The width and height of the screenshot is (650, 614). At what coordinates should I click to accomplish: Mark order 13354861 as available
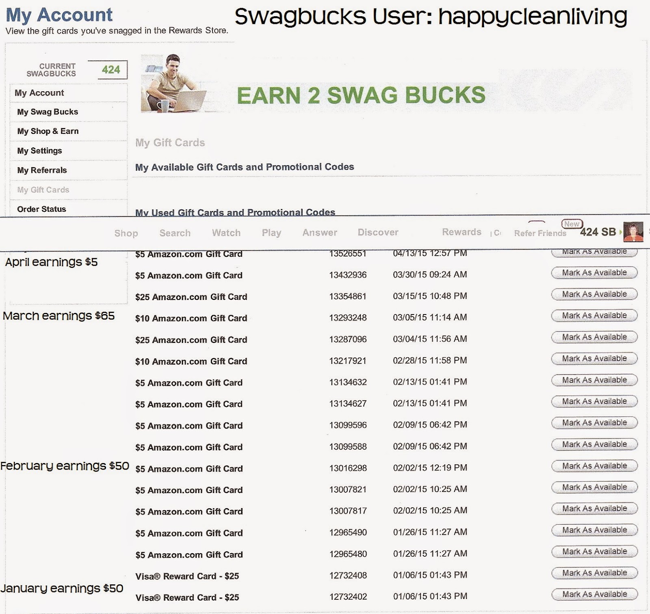(x=594, y=294)
